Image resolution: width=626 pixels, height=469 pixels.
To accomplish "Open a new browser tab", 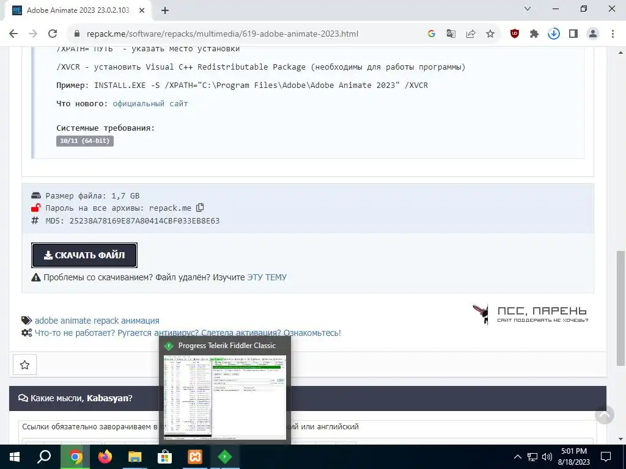I will [165, 10].
